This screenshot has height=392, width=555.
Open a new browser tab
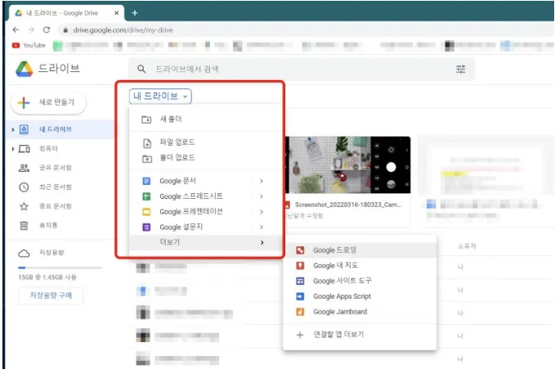135,13
